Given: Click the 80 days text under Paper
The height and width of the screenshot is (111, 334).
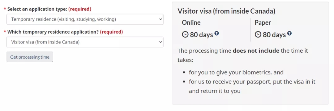Looking at the screenshot, I should pyautogui.click(x=274, y=35).
